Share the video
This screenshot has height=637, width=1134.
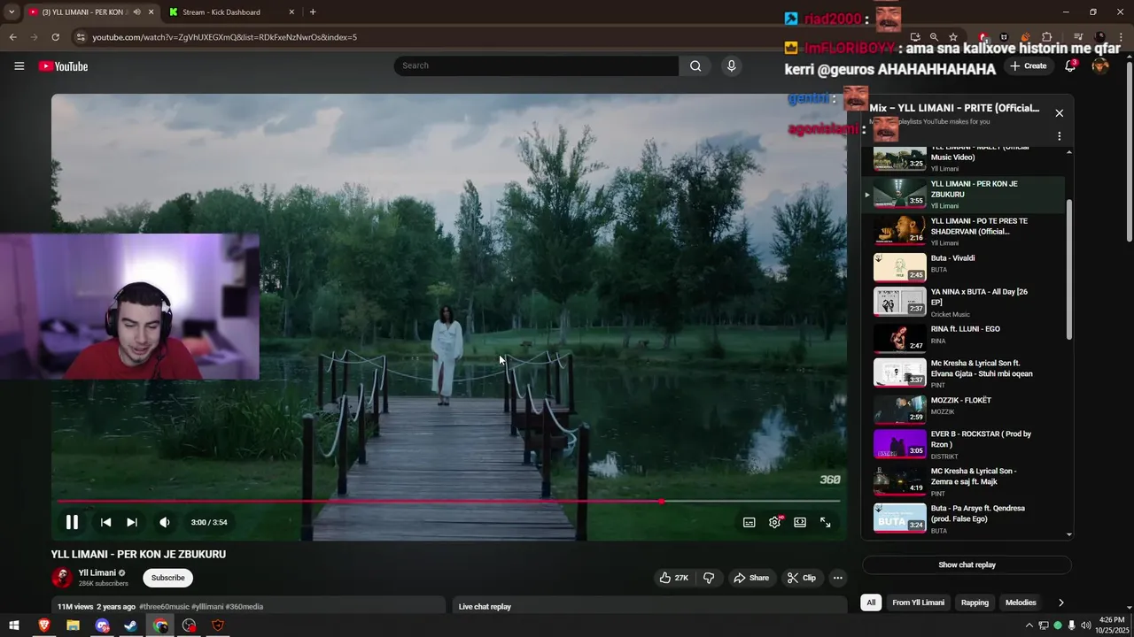point(750,578)
